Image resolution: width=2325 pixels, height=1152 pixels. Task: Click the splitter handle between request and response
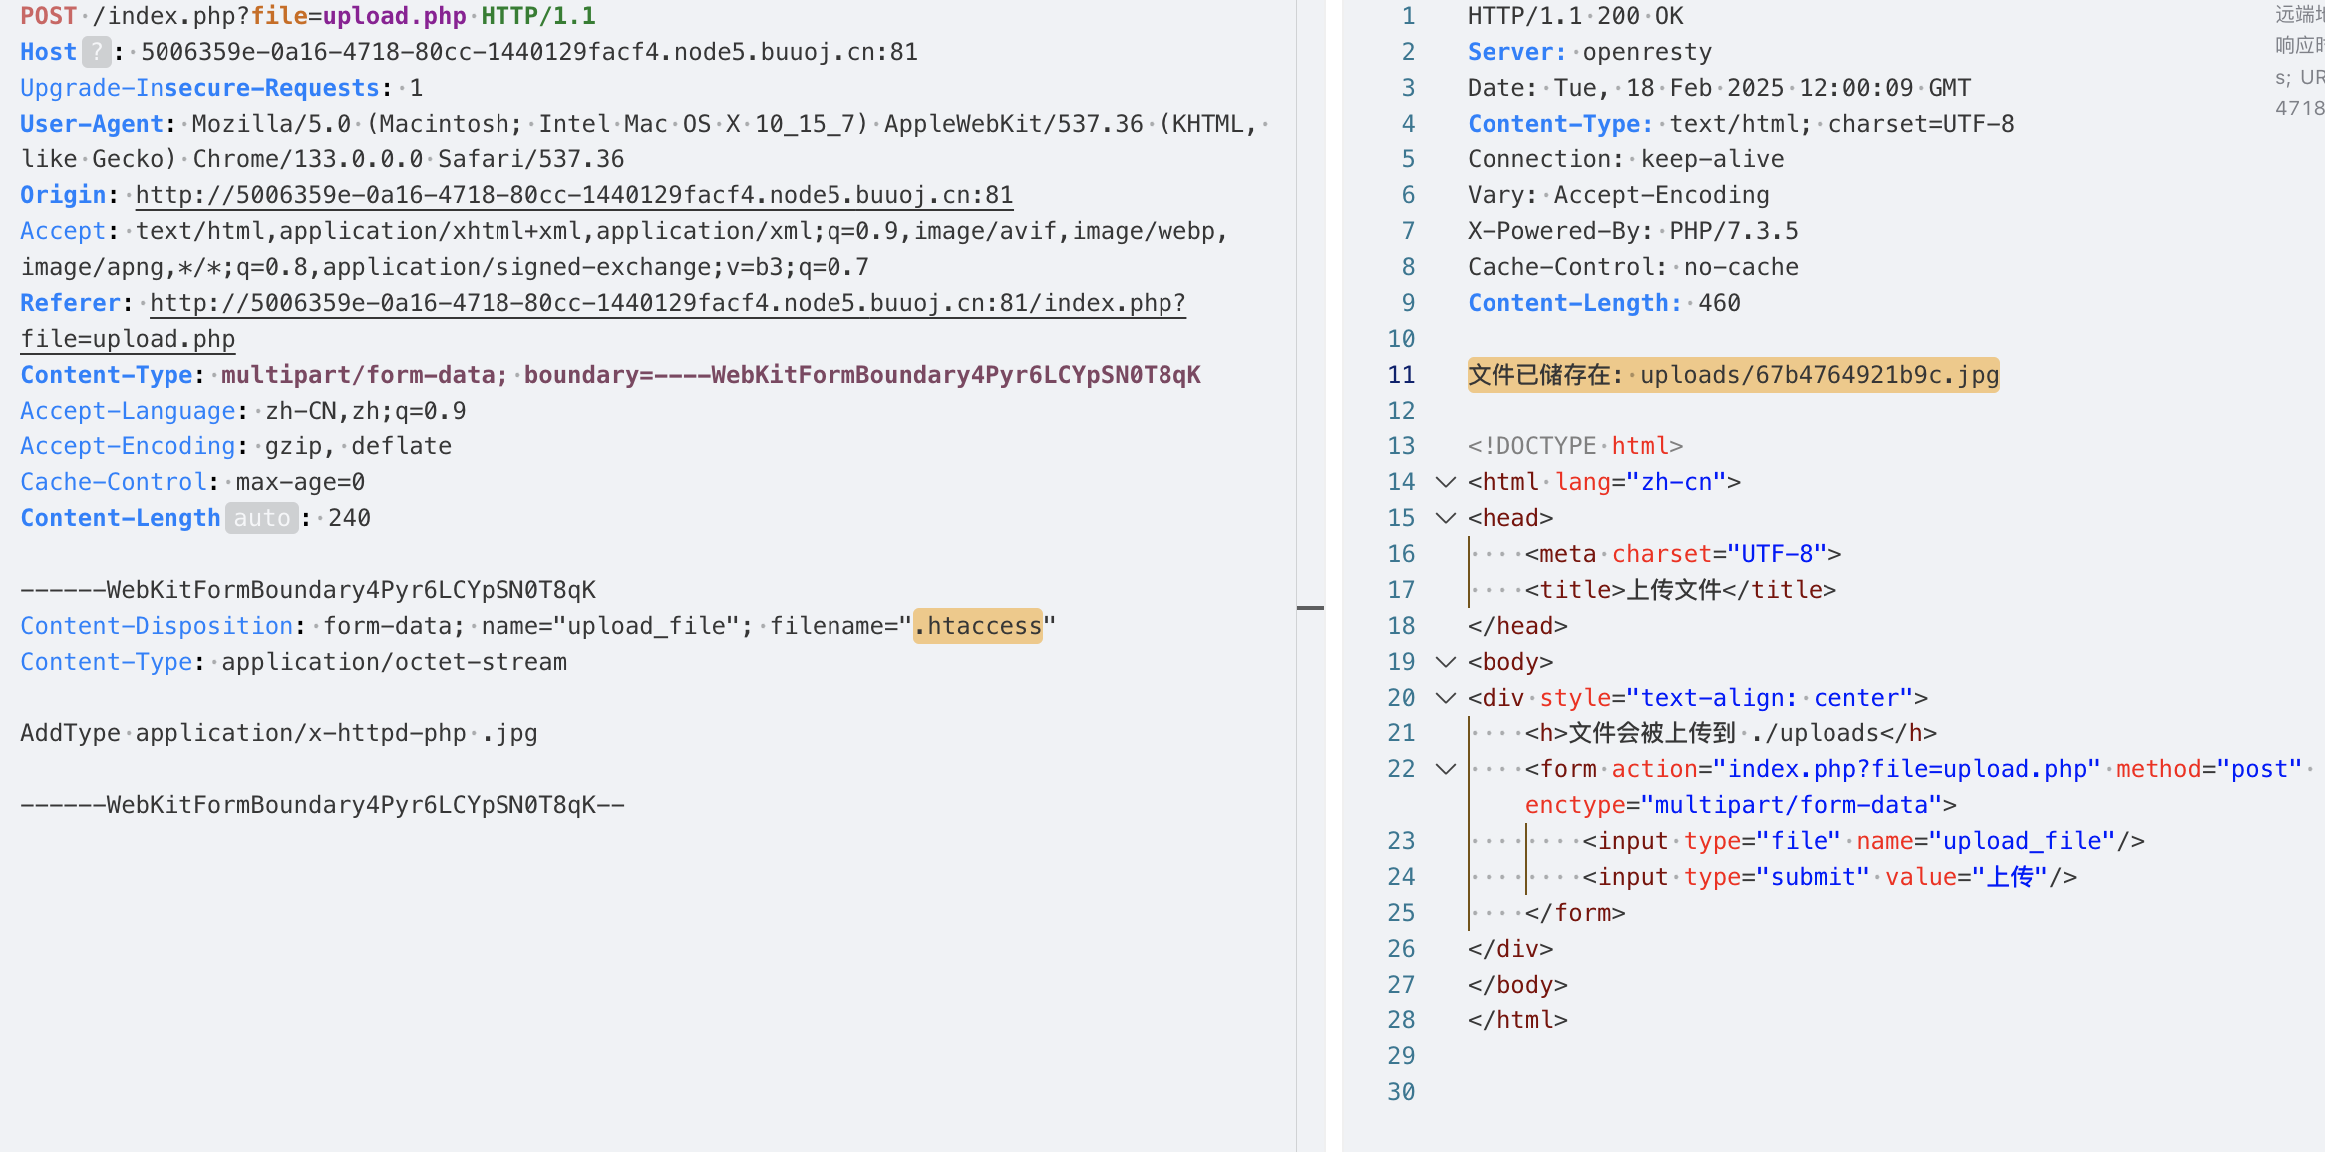[1310, 607]
